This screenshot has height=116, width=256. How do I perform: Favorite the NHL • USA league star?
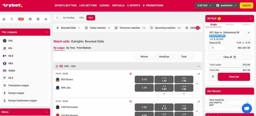click(x=57, y=66)
